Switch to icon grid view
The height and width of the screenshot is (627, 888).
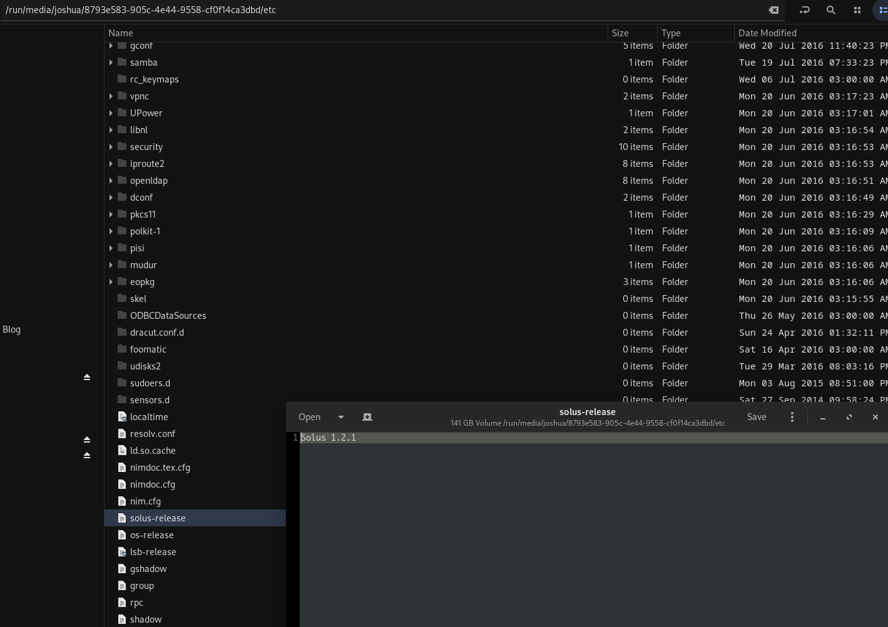(x=857, y=10)
